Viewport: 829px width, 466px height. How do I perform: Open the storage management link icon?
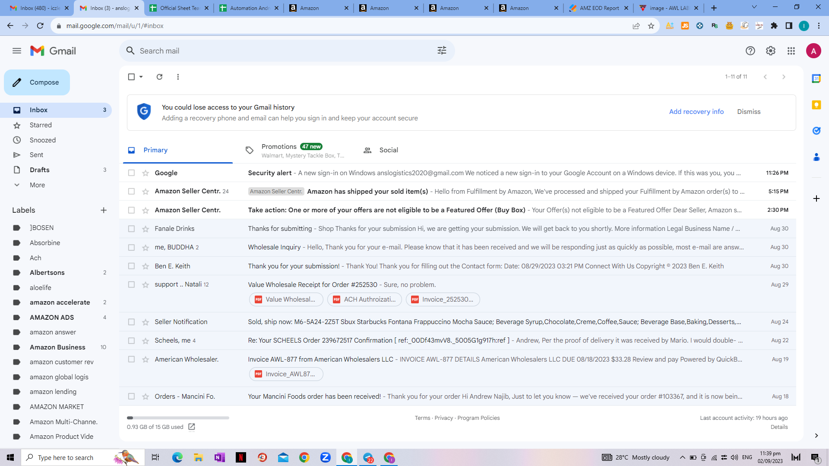(192, 427)
